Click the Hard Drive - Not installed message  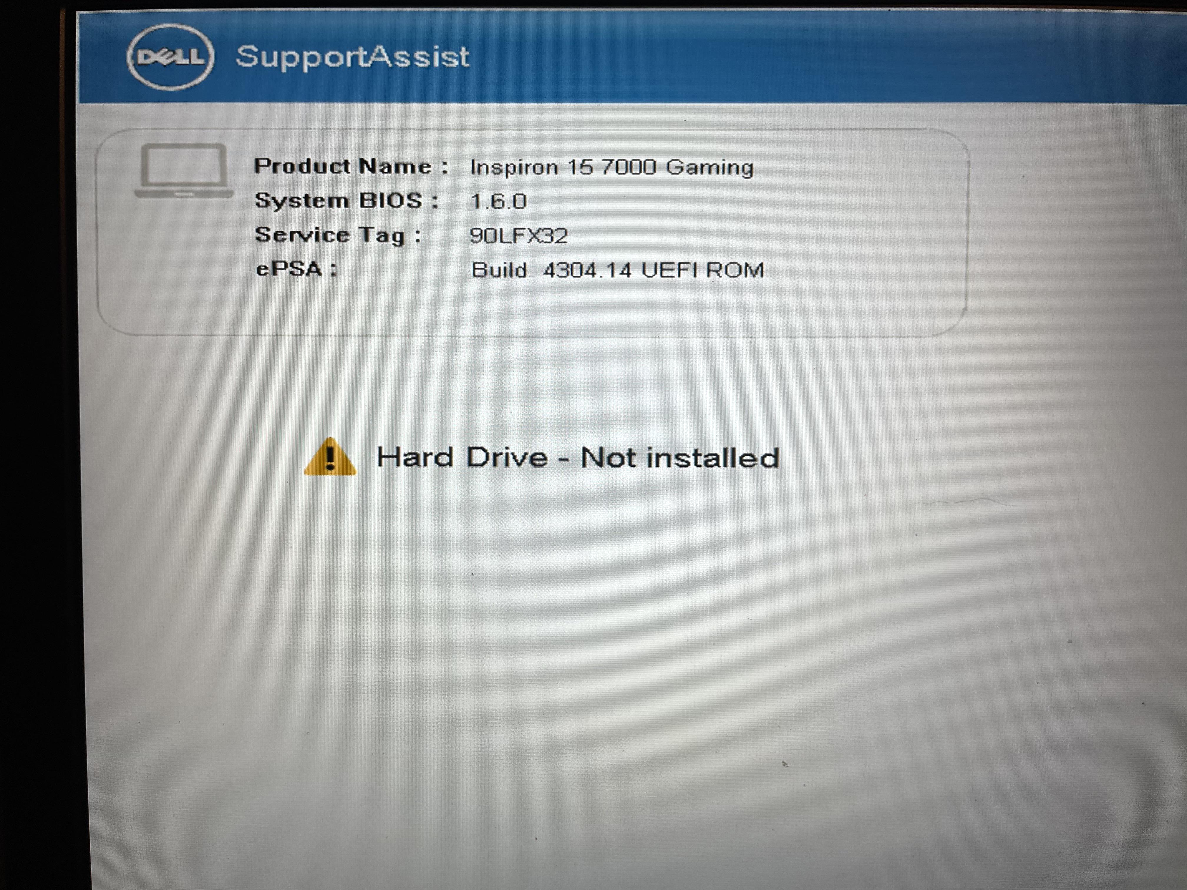577,458
